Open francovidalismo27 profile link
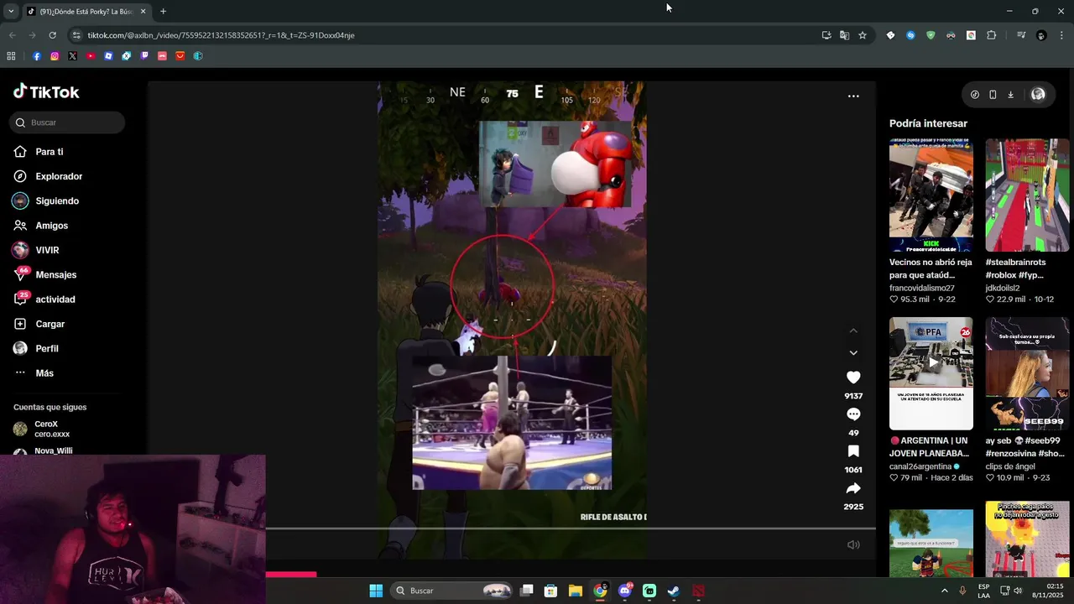This screenshot has width=1074, height=604. pyautogui.click(x=922, y=288)
